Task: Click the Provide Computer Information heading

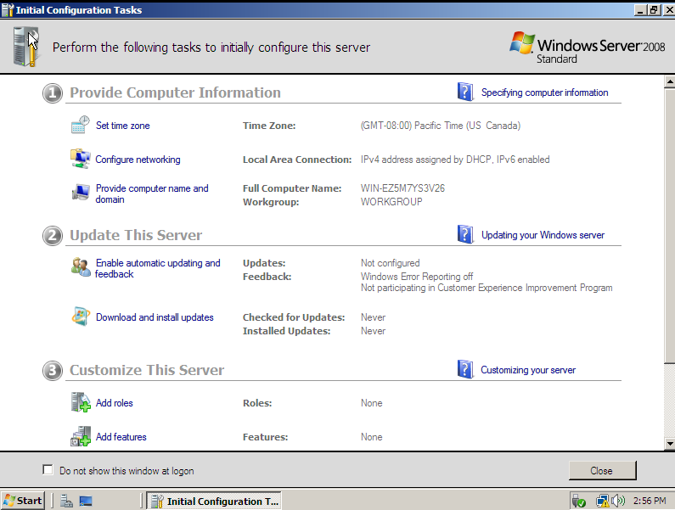Action: 175,92
